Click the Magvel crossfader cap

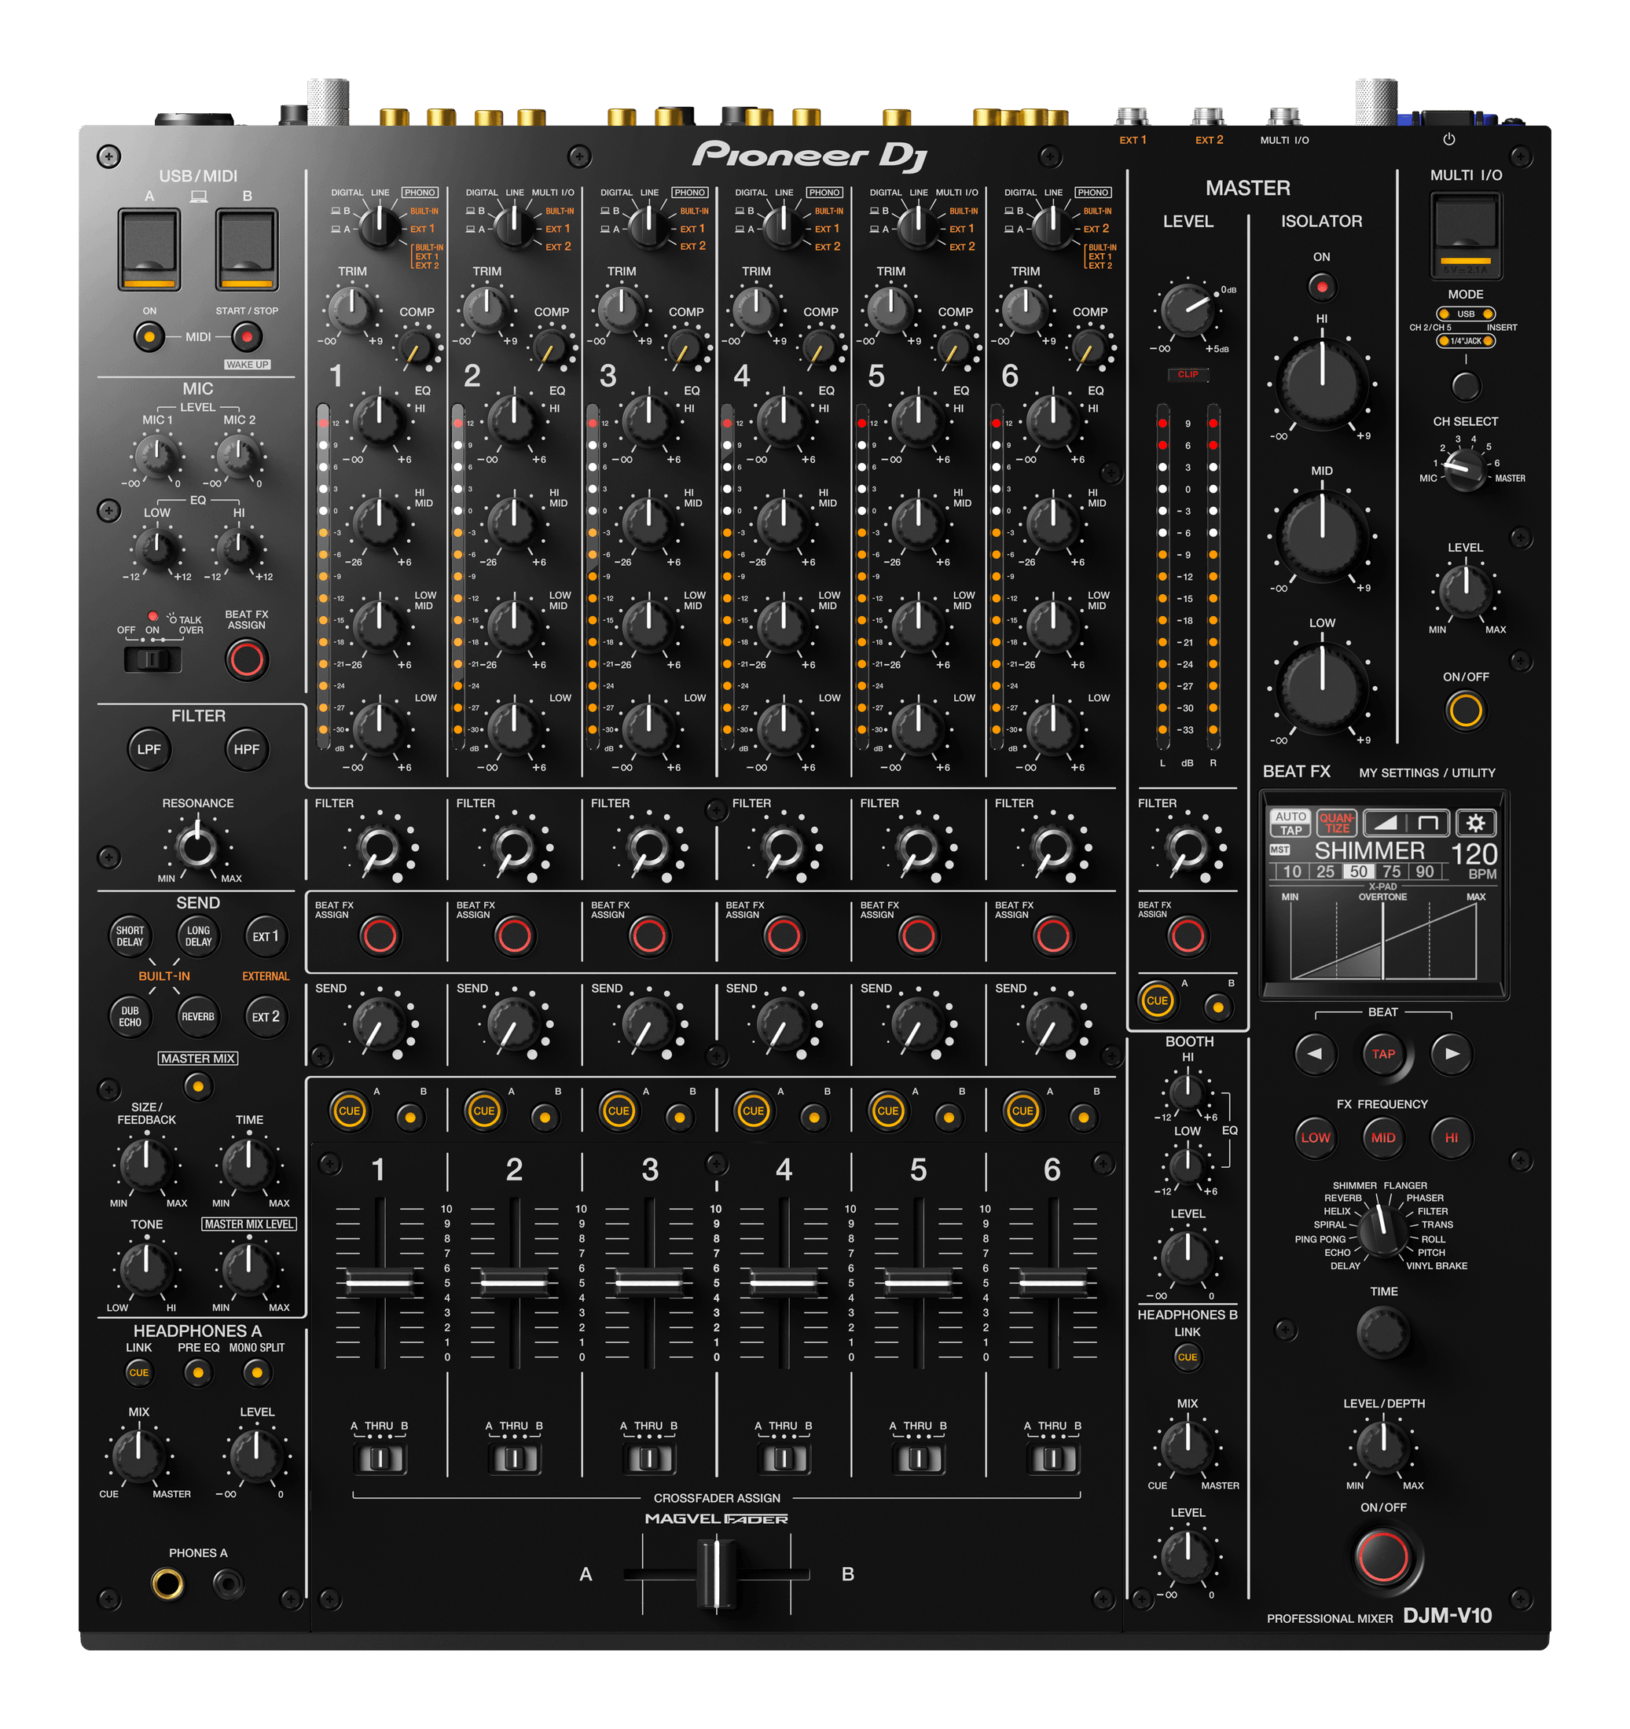click(x=717, y=1573)
